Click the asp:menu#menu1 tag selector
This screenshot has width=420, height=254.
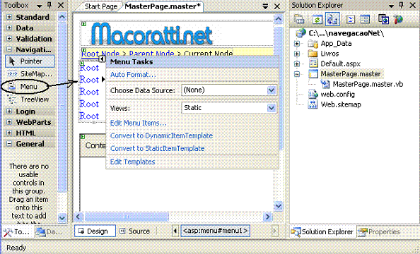coord(216,231)
